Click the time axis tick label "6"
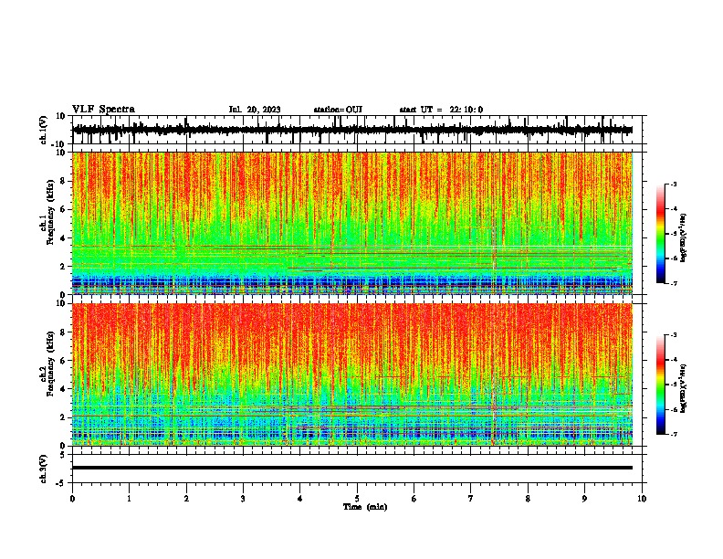 [414, 499]
